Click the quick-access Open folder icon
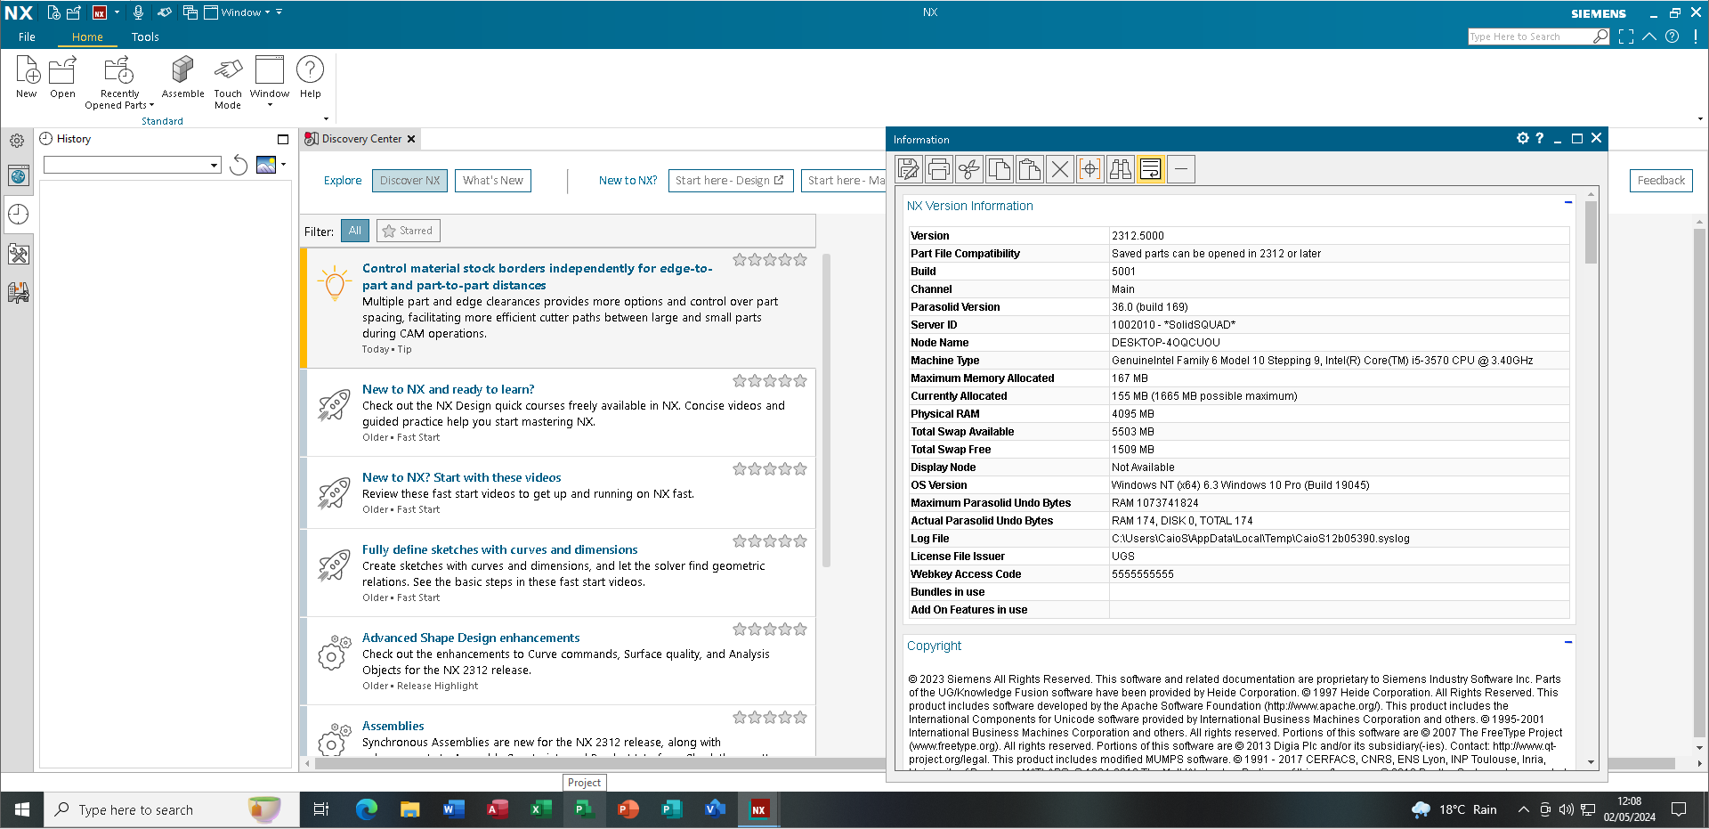 pos(75,12)
